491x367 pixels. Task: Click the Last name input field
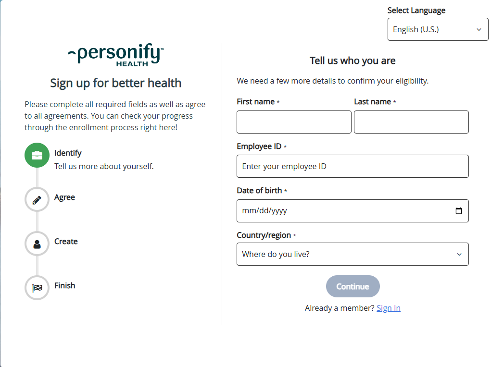(x=411, y=122)
